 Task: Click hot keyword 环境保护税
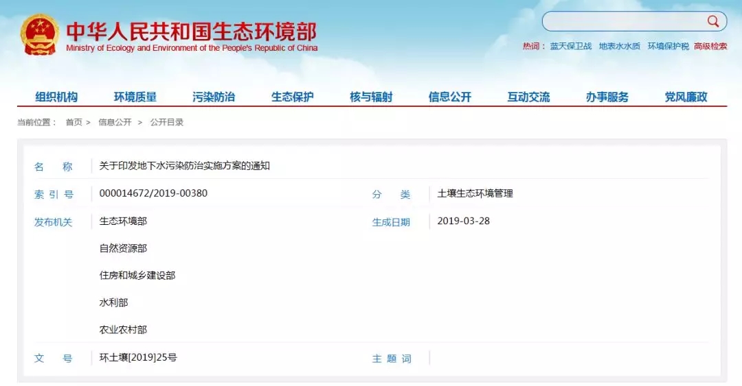click(668, 47)
